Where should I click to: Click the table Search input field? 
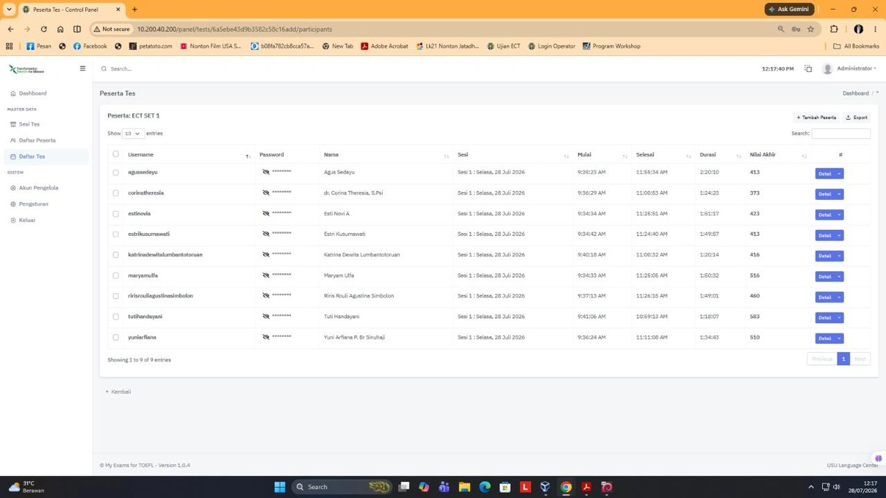click(841, 133)
